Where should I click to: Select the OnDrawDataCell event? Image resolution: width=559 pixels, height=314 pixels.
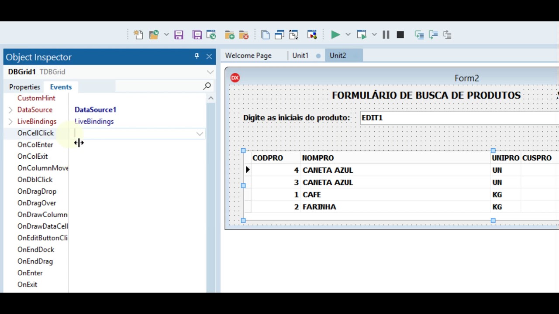(x=42, y=226)
